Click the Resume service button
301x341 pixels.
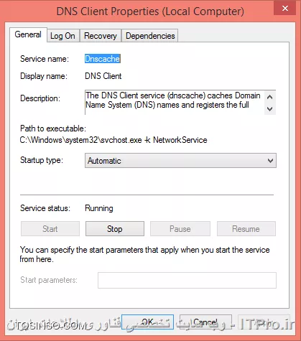point(246,229)
